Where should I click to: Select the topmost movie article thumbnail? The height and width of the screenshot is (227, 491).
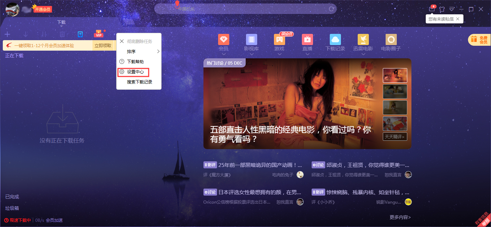coord(395,75)
